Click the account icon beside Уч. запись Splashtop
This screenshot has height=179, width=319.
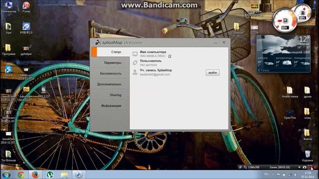[135, 72]
